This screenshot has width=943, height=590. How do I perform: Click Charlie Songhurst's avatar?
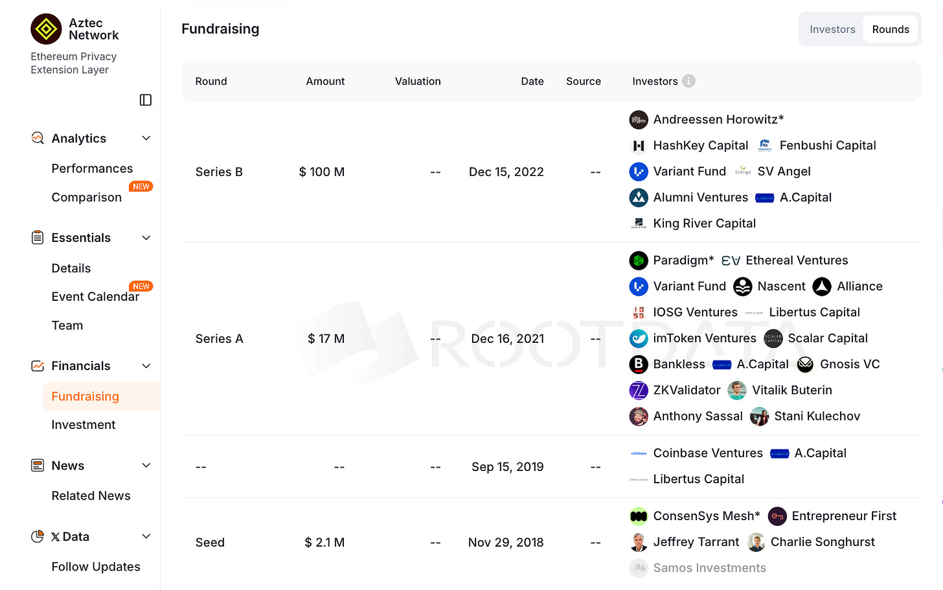pyautogui.click(x=756, y=541)
